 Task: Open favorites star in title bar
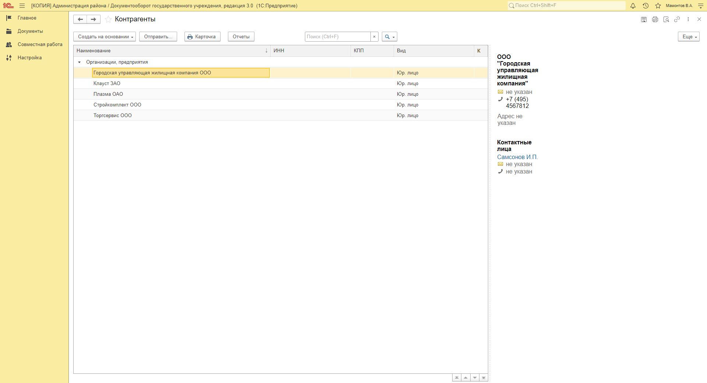[658, 6]
